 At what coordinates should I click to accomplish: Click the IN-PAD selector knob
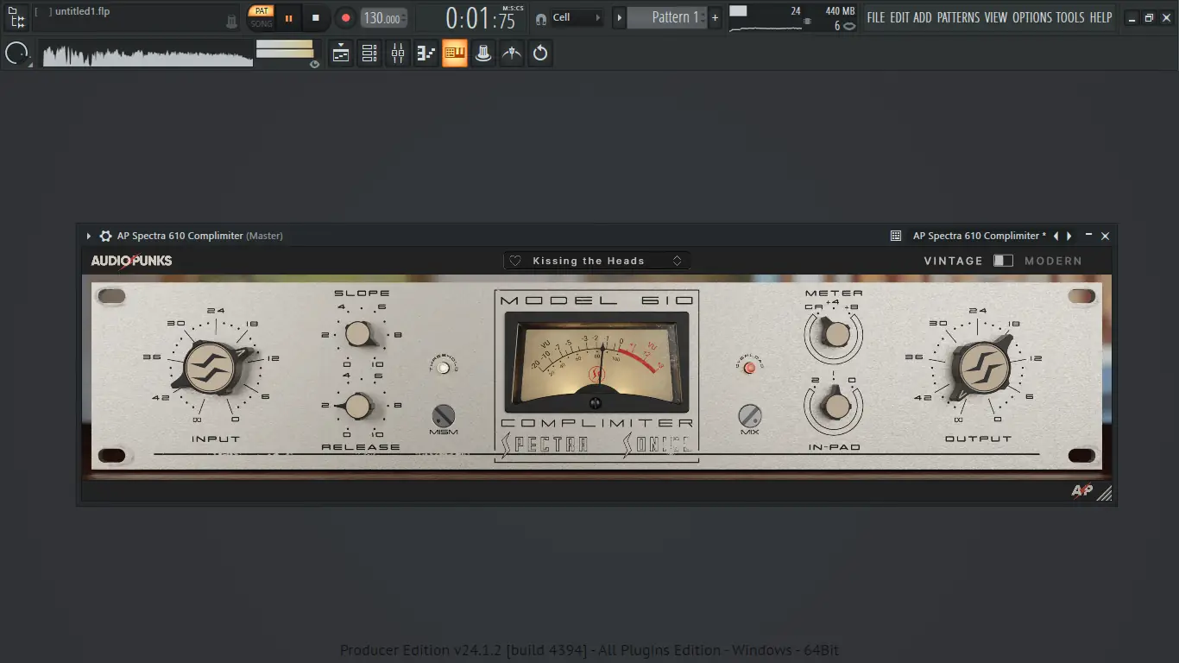835,405
